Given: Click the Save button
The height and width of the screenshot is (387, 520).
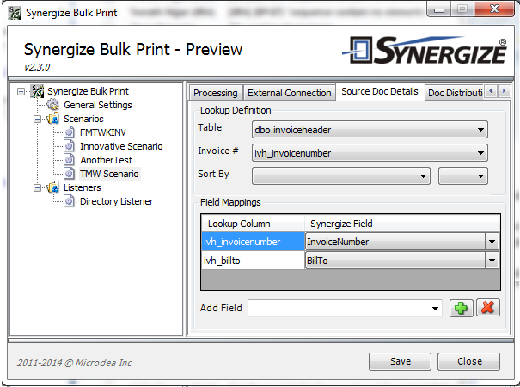Looking at the screenshot, I should [400, 361].
